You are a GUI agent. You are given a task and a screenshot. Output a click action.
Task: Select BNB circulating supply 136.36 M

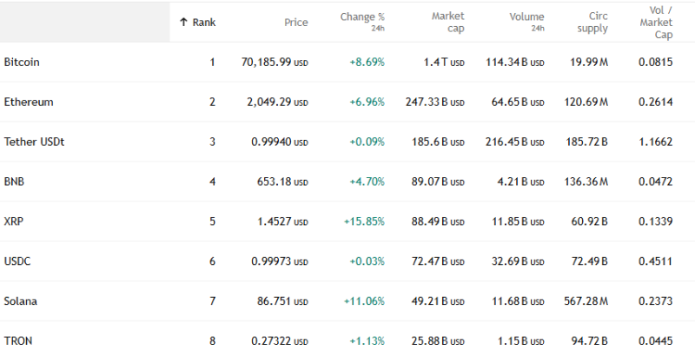pyautogui.click(x=586, y=182)
